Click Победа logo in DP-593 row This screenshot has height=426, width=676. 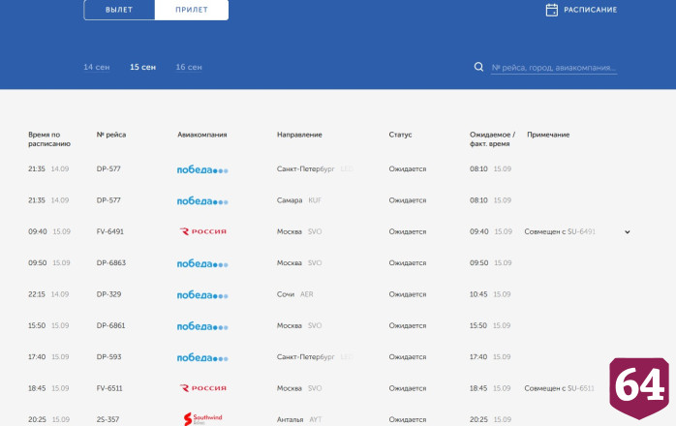pos(202,357)
